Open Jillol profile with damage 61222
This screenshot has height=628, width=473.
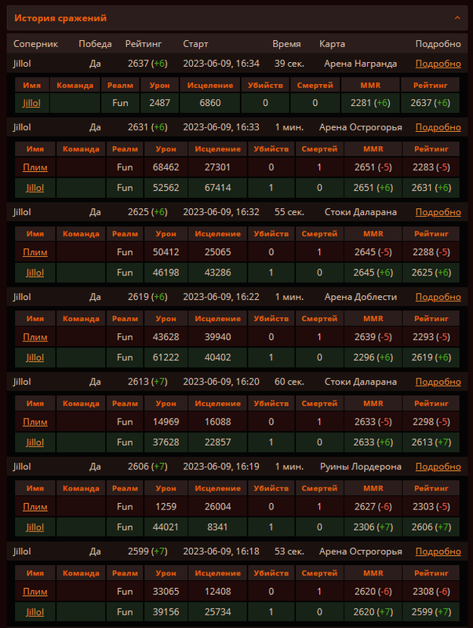click(35, 358)
